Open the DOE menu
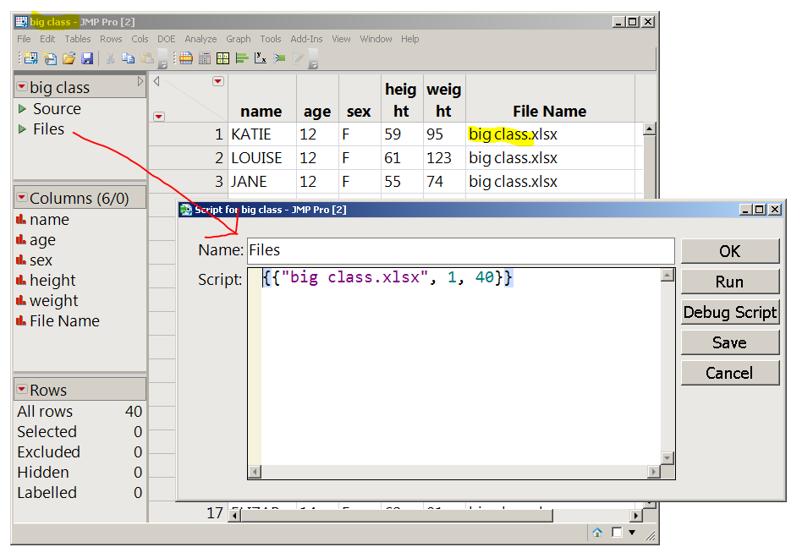The height and width of the screenshot is (558, 802). 167,38
